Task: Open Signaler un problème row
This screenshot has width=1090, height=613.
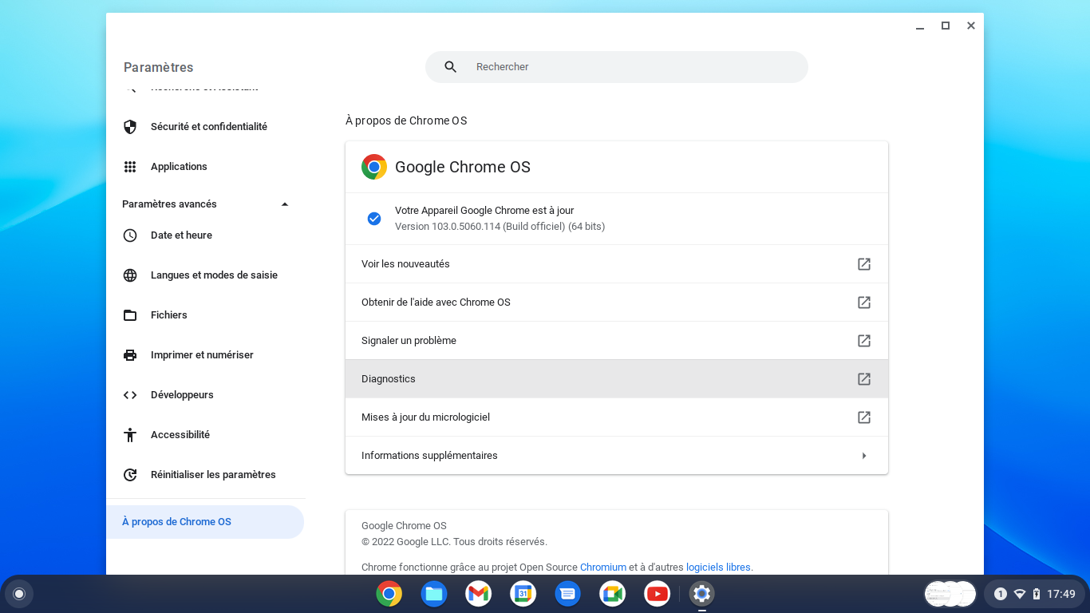Action: click(617, 341)
